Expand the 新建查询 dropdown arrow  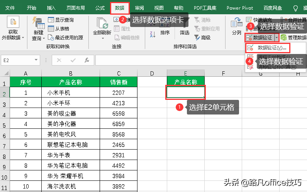(44, 38)
